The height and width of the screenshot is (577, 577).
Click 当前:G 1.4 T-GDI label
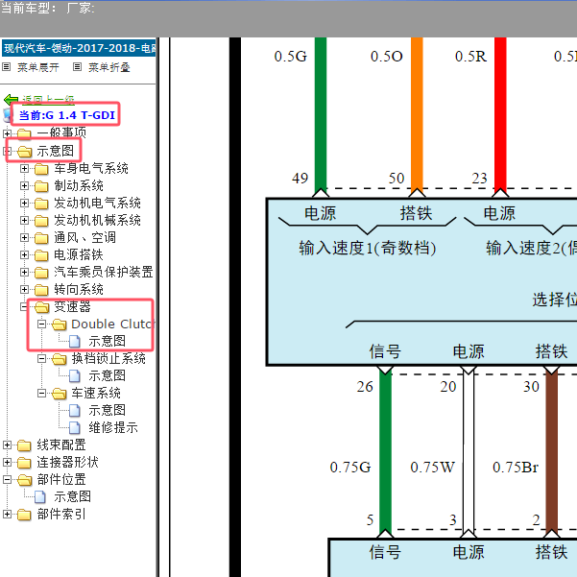pyautogui.click(x=67, y=115)
